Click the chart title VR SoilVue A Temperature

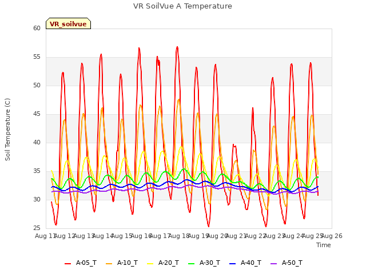[182, 6]
